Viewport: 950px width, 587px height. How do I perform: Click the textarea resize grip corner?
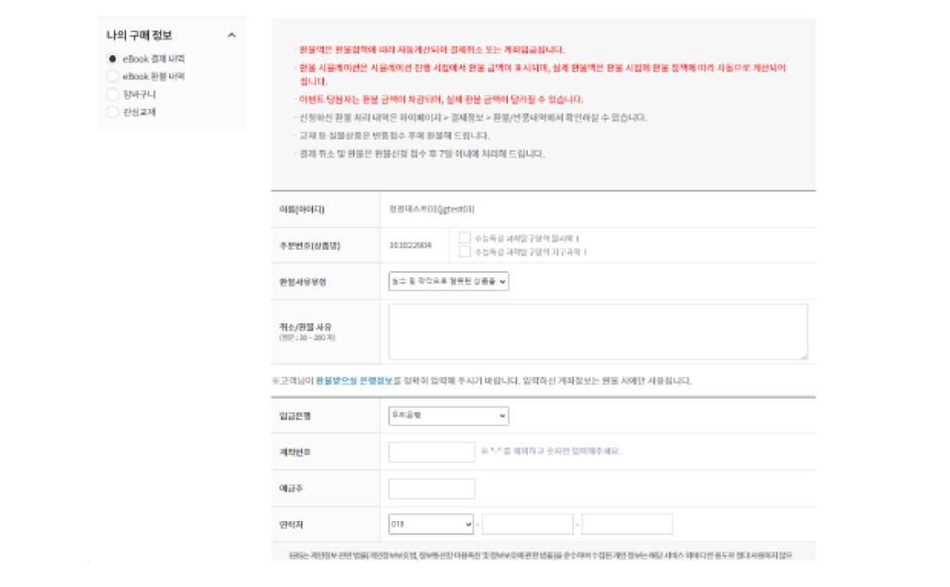click(803, 355)
